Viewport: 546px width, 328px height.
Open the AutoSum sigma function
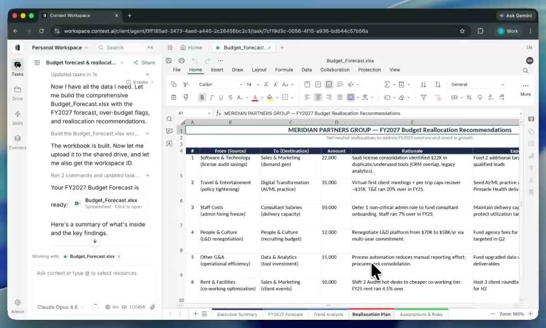coord(387,84)
